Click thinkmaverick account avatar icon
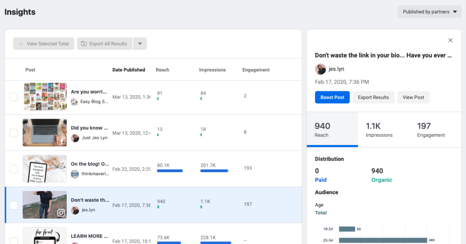The width and height of the screenshot is (466, 244). [75, 174]
